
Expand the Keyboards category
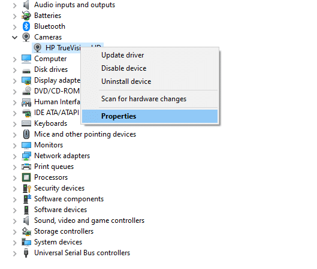[14, 123]
